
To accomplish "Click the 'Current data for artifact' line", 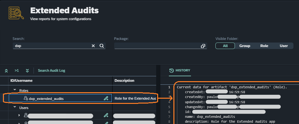I will (x=232, y=87).
